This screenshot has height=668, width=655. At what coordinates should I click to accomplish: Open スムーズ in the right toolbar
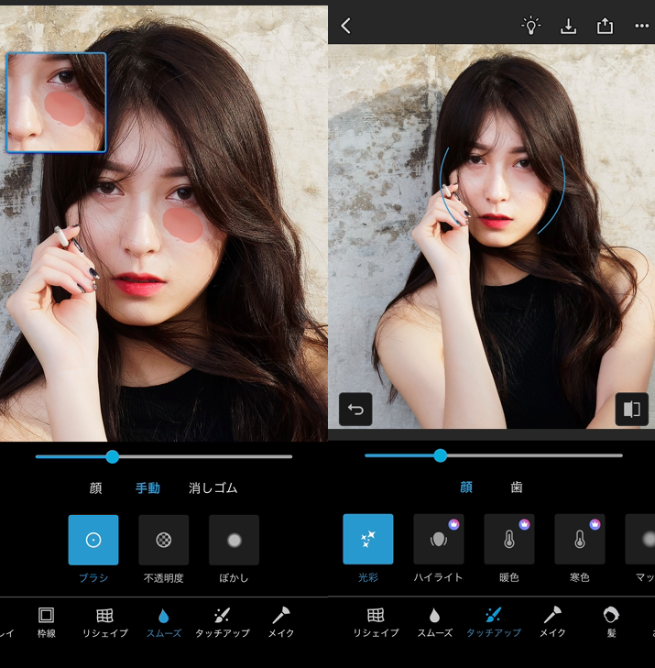[x=434, y=622]
